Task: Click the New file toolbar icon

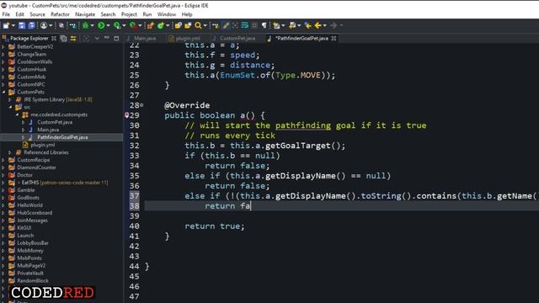Action: tap(6, 25)
